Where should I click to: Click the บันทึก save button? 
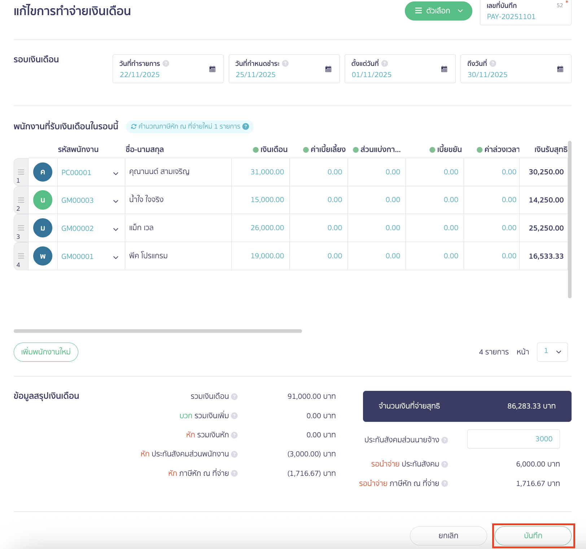[533, 536]
